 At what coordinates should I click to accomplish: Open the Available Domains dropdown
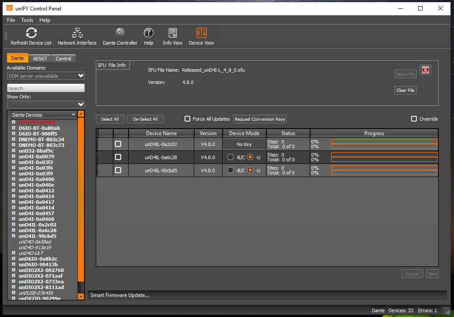click(x=46, y=76)
